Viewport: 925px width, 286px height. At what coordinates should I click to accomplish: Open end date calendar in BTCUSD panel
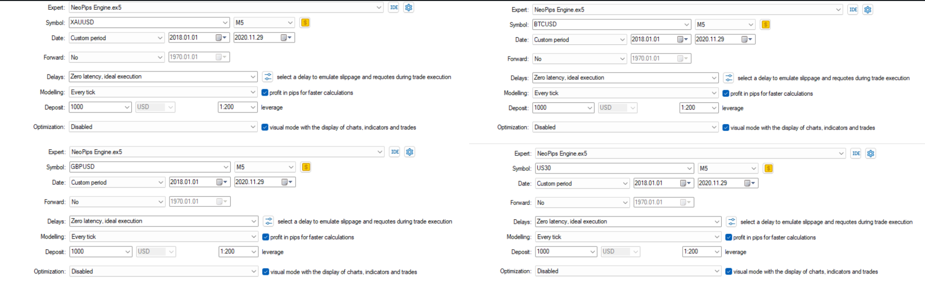pyautogui.click(x=747, y=40)
